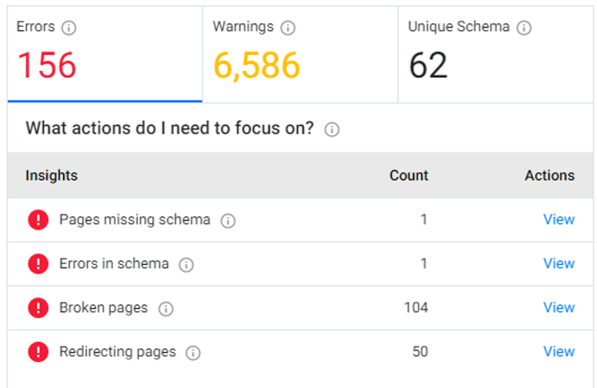Screen dimensions: 597x388
Task: Click the 'What actions do I need to focus on?' heading
Action: (170, 128)
